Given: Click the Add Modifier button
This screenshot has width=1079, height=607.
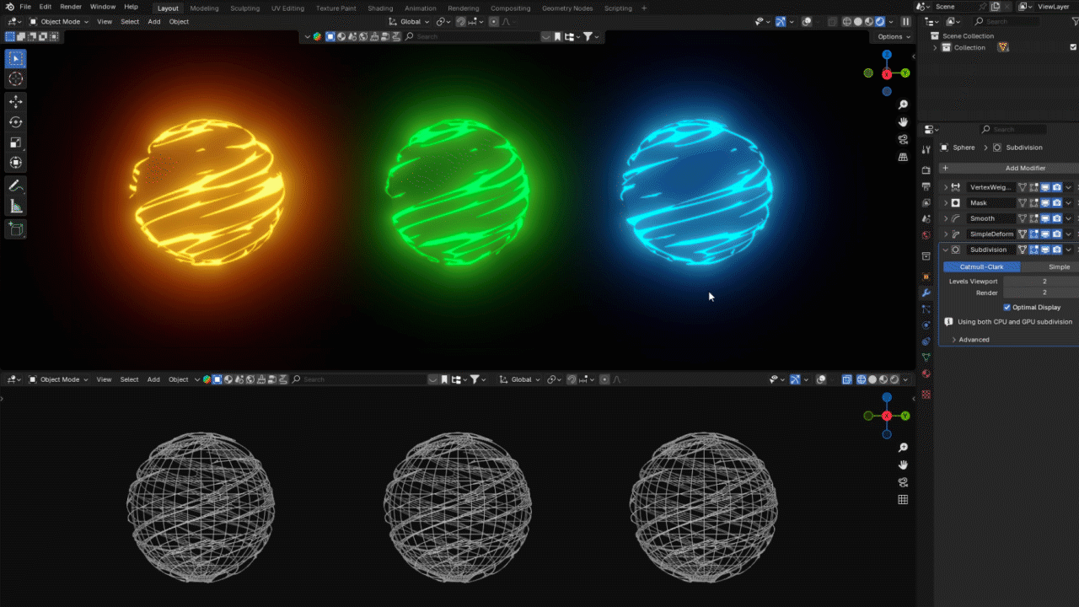Looking at the screenshot, I should pos(1010,168).
